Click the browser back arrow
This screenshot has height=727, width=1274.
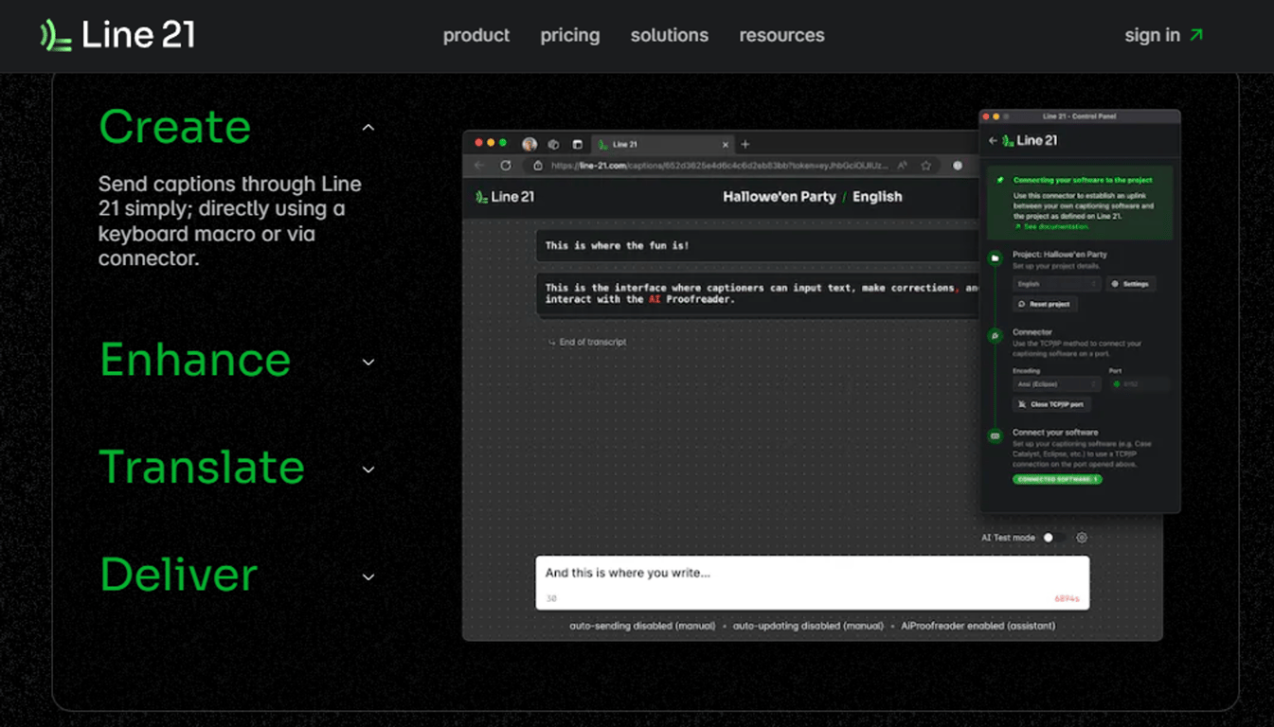480,166
